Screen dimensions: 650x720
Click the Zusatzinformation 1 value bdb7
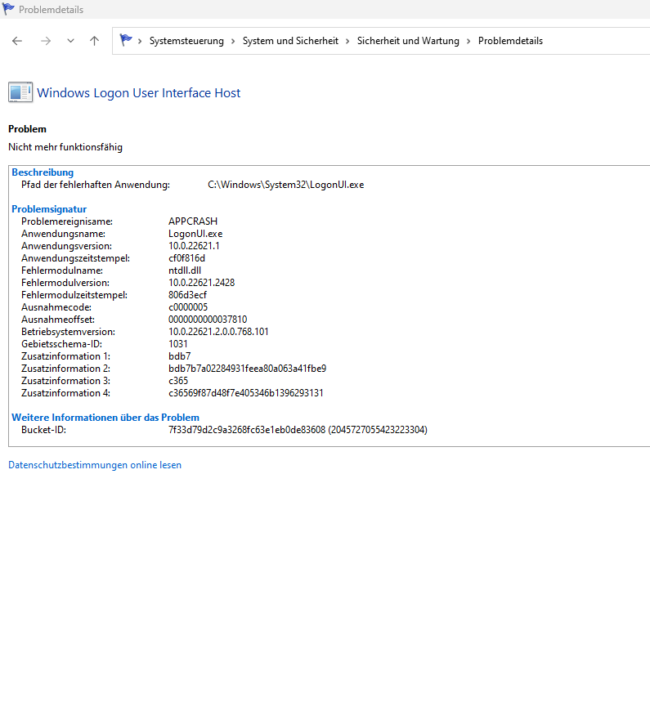click(180, 356)
